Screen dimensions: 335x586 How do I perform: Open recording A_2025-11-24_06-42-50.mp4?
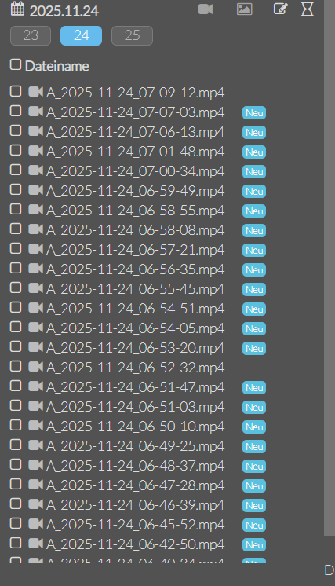click(x=136, y=544)
